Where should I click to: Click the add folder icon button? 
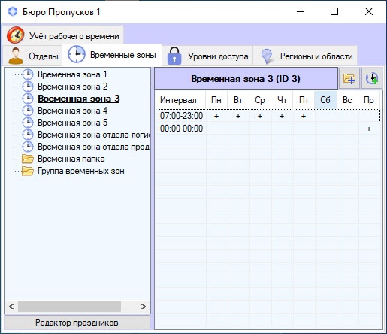click(x=349, y=79)
